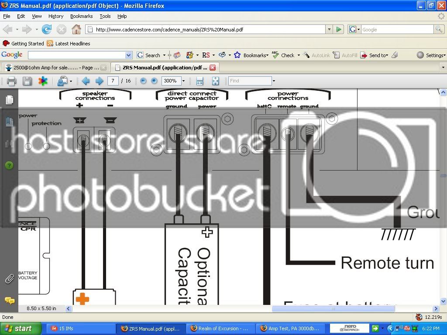The image size is (447, 335).
Task: Open the Google toolbar search box dropdown
Action: click(x=129, y=55)
